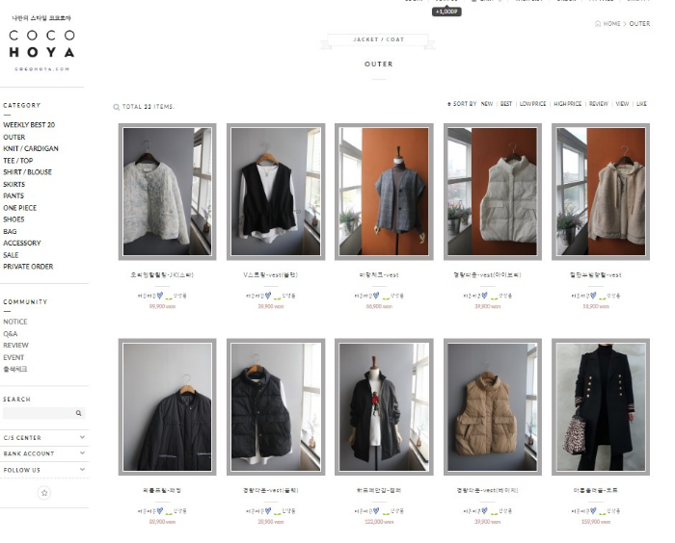Go to EVENT community page

tap(13, 357)
